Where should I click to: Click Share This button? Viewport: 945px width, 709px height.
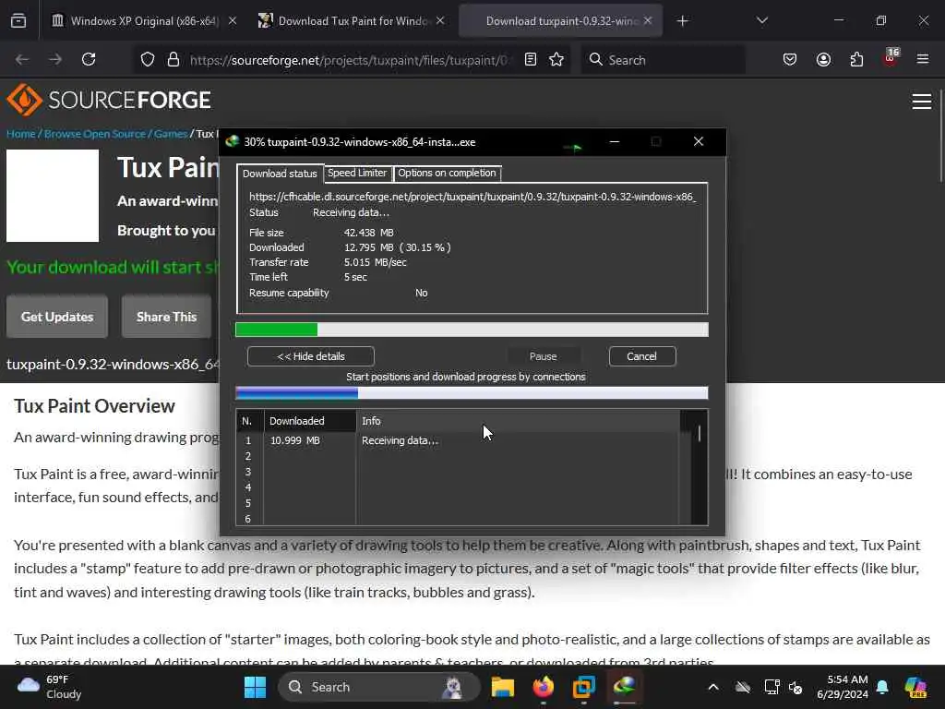point(166,317)
